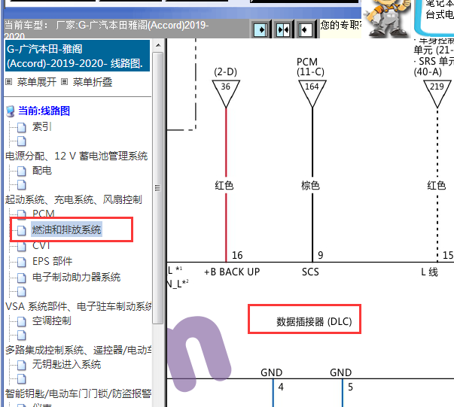This screenshot has height=407, width=454.
Task: Click the mechanic mascot image
Action: point(388,18)
